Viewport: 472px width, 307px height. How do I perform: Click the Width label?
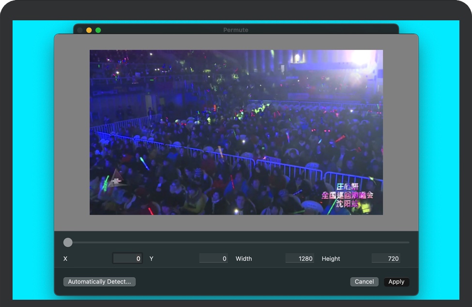(244, 259)
